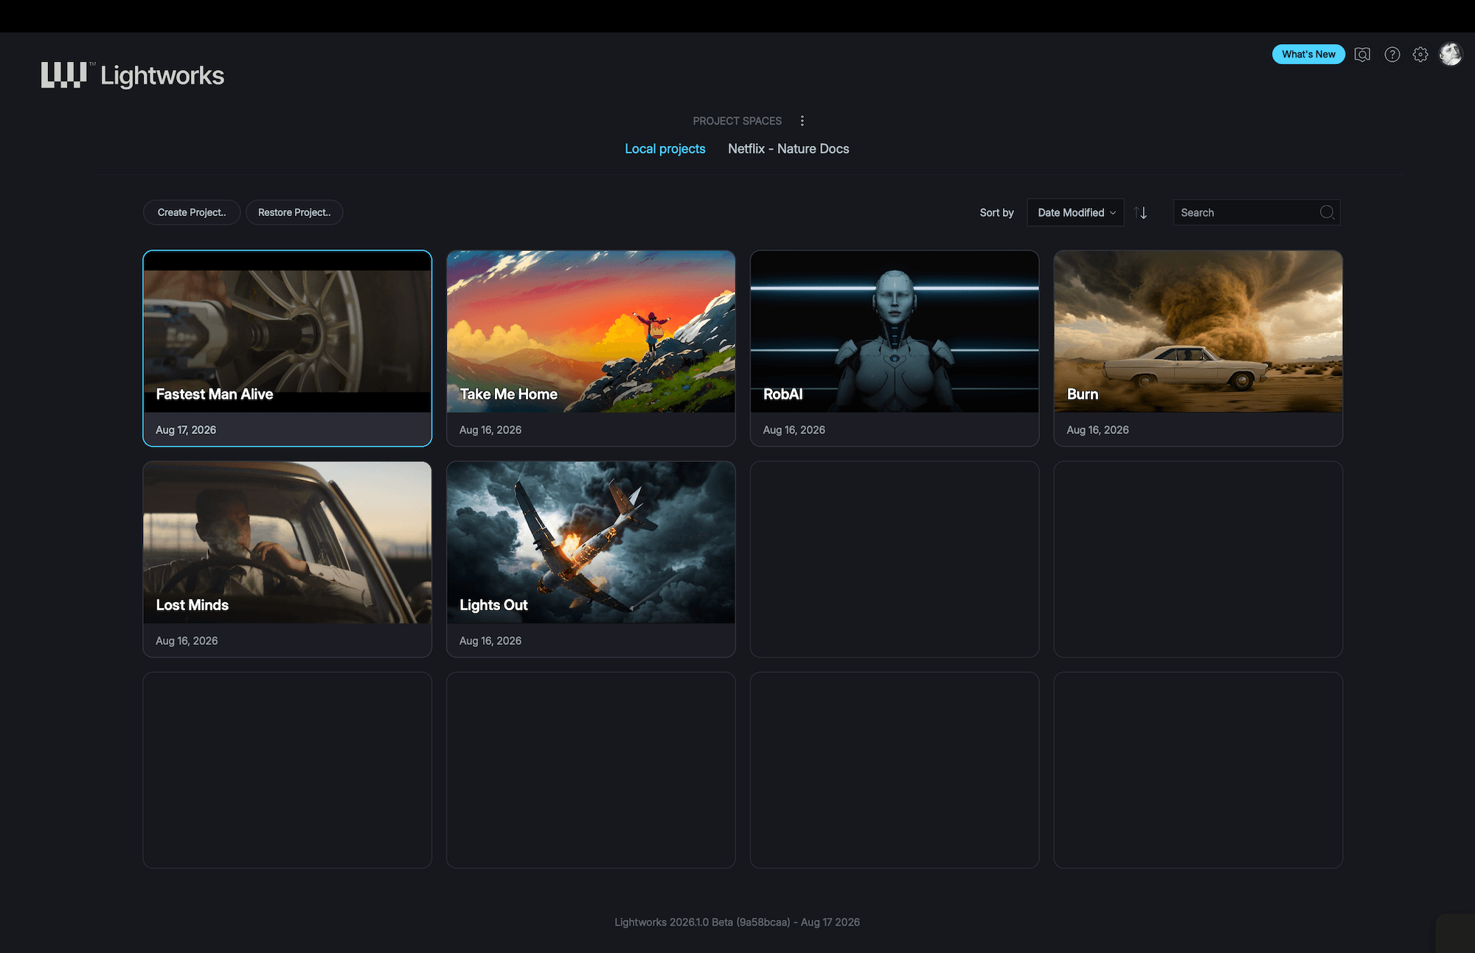The image size is (1475, 953).
Task: Click the 'Aug 16, 2026' date under RobAI
Action: click(x=794, y=430)
